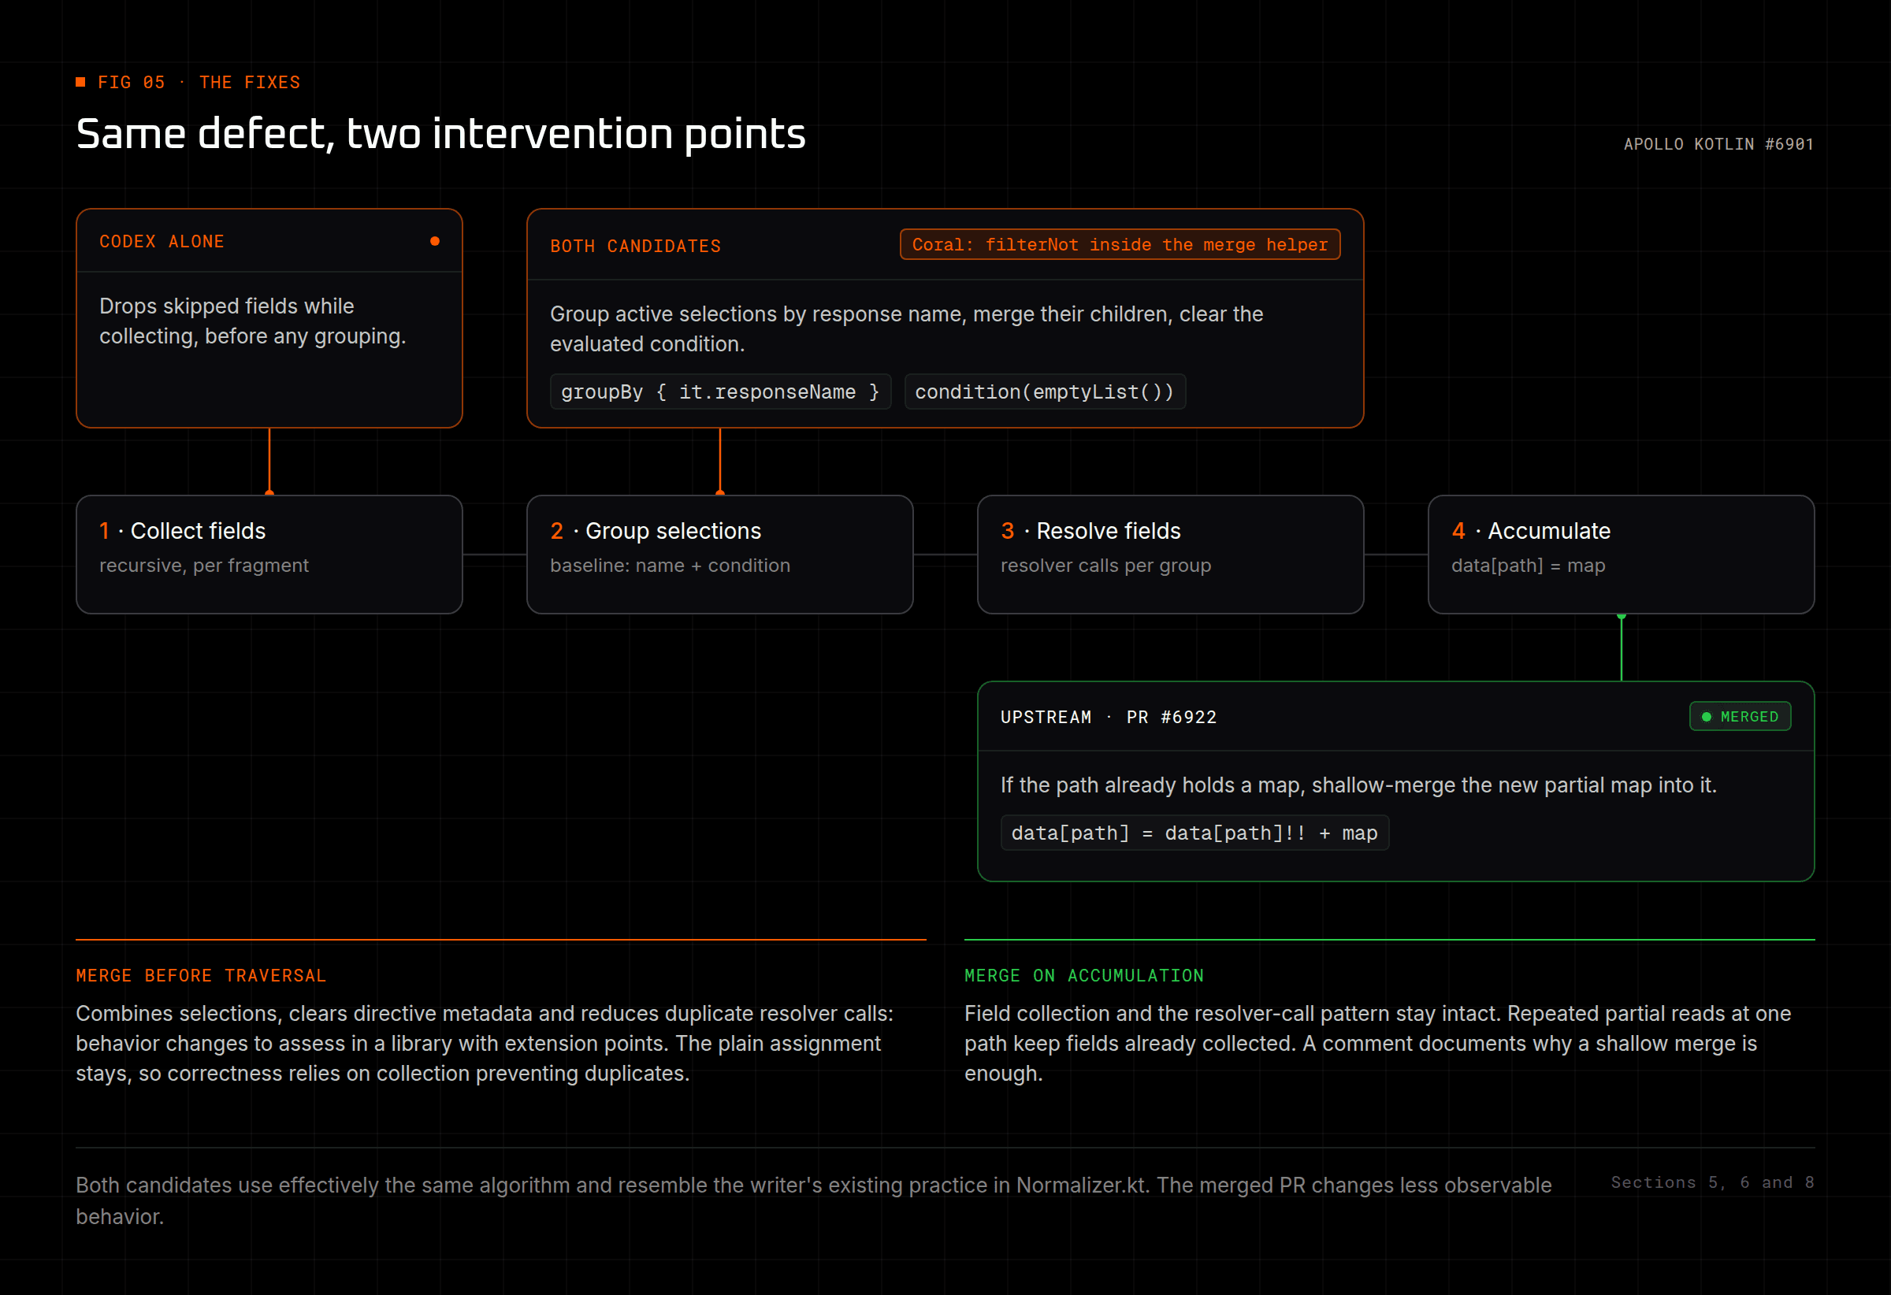Click the title 'Same defect, two intervention points'
This screenshot has width=1891, height=1295.
440,133
